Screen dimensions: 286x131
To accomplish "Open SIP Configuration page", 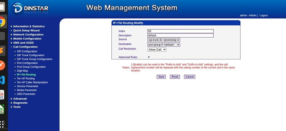I will tap(27, 51).
